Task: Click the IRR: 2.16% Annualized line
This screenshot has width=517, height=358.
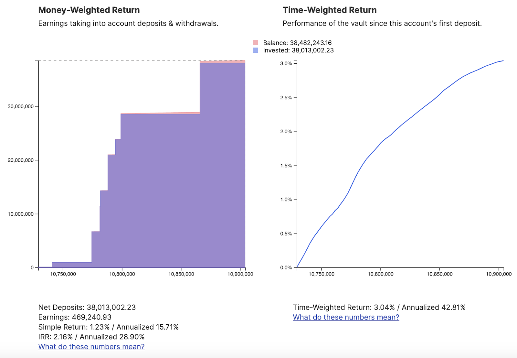Action: (x=91, y=337)
